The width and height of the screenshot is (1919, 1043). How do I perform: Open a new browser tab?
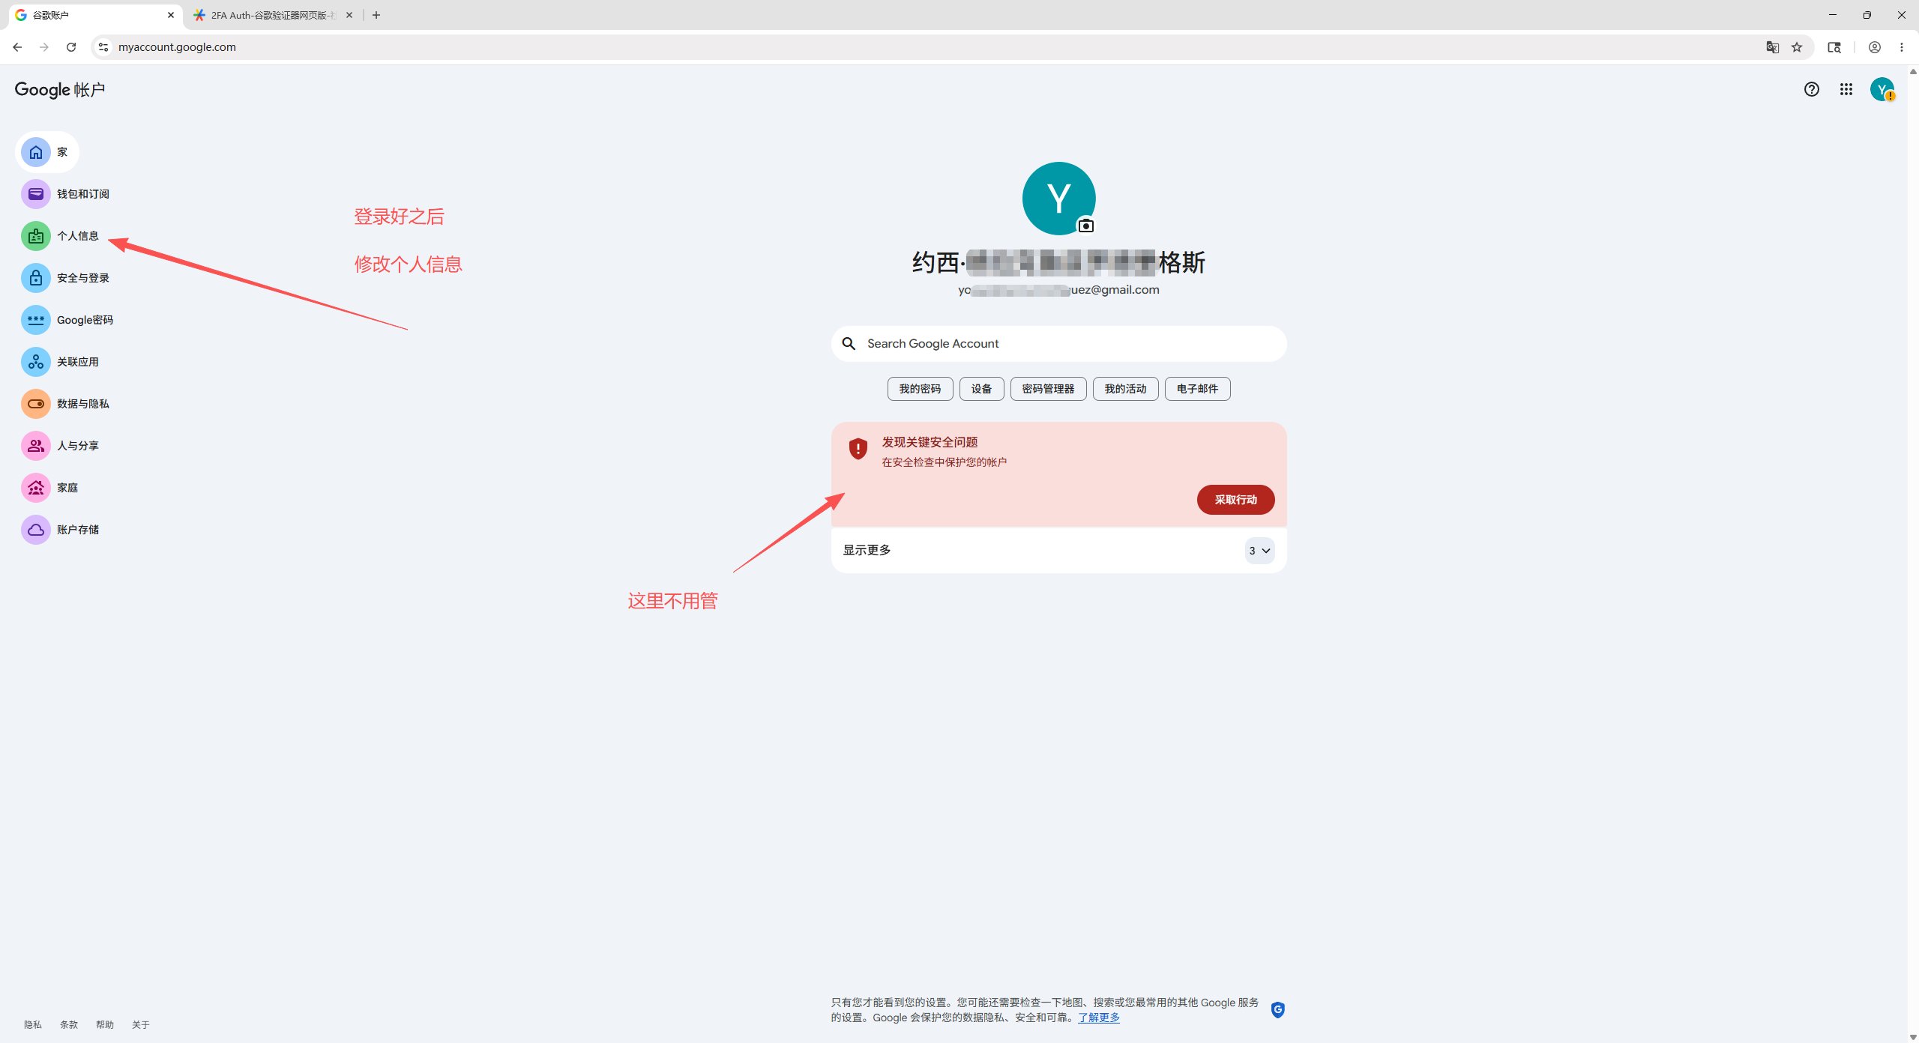tap(376, 15)
